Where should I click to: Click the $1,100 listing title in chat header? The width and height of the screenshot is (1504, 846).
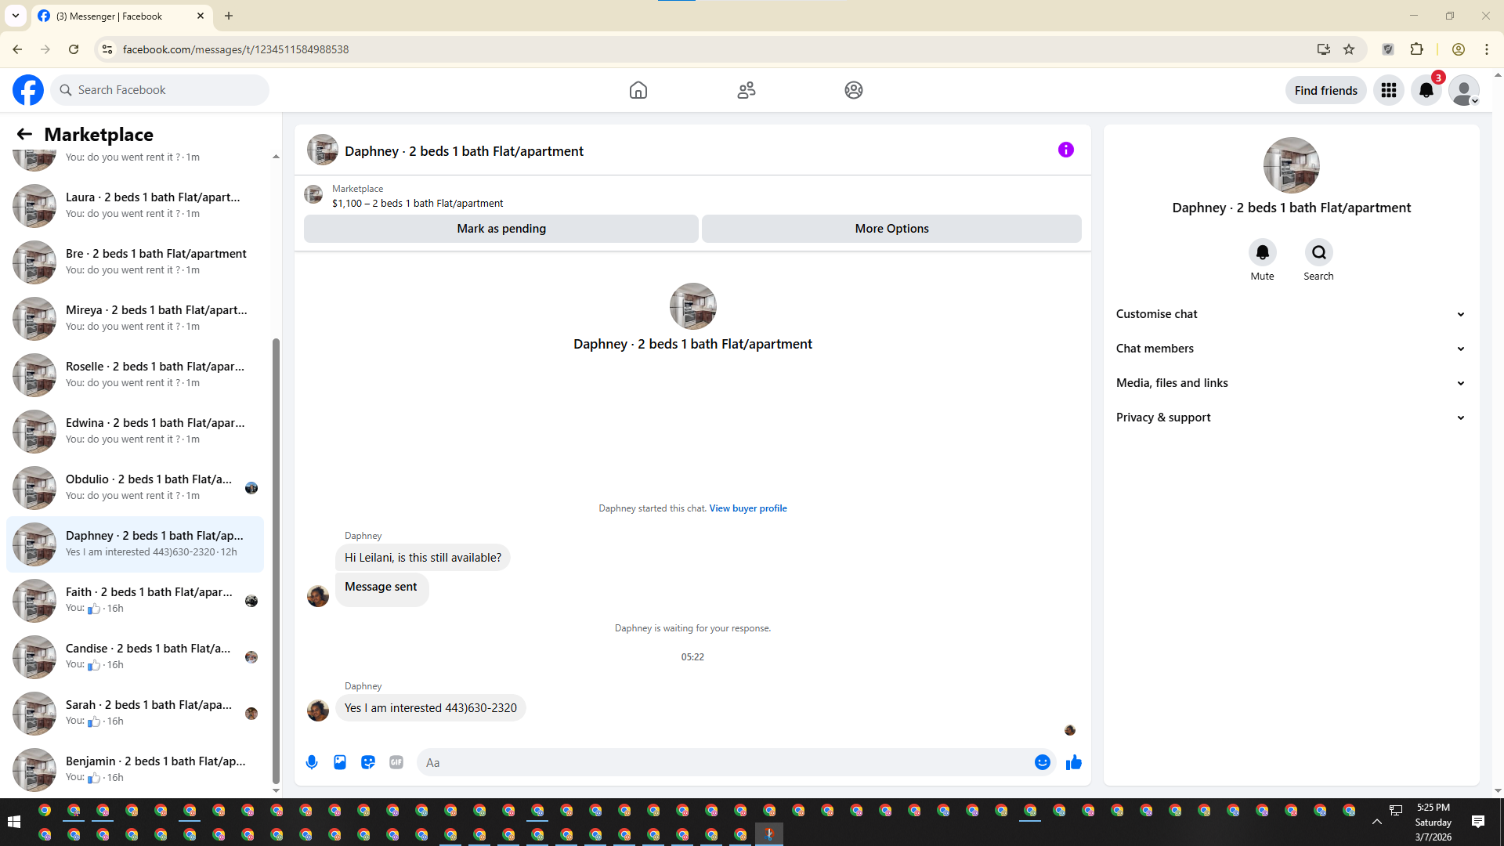click(418, 204)
